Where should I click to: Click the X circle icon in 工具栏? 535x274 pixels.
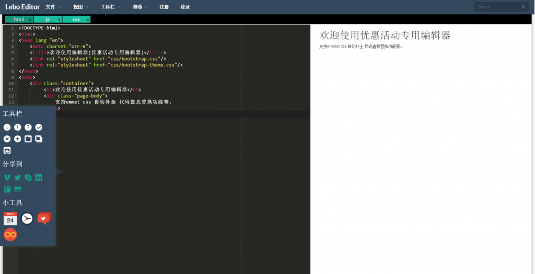[7, 139]
